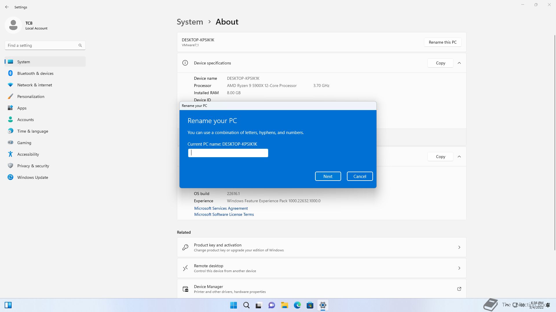Open Device Manager external link icon
The image size is (556, 312).
(459, 289)
